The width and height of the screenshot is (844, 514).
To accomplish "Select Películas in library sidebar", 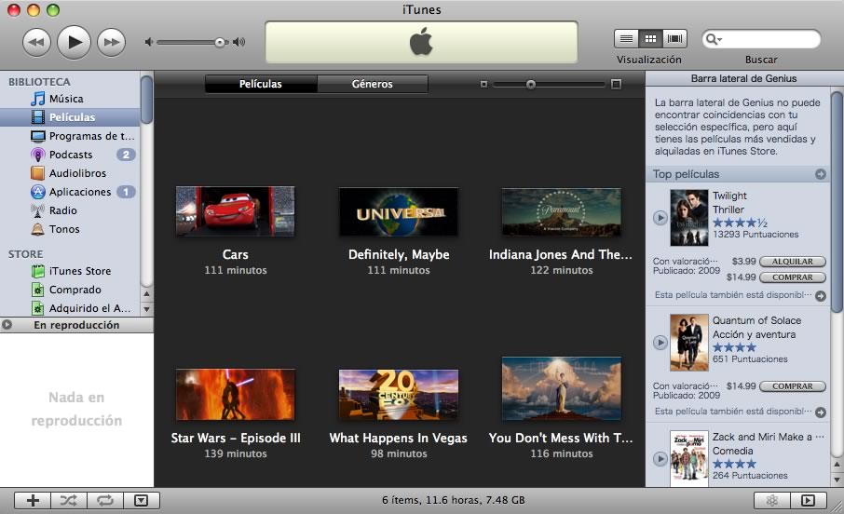I will [x=70, y=116].
